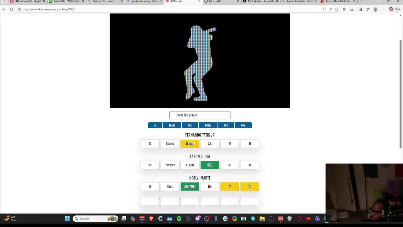
Task: Click the yellow age 24 cell
Action: [x=230, y=187]
